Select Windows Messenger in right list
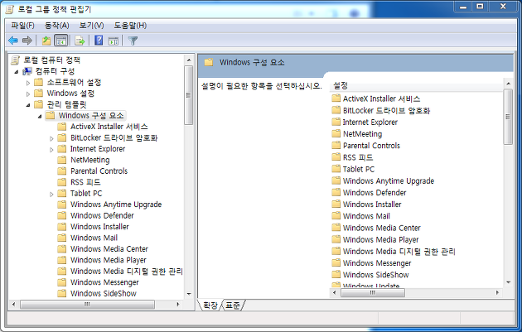This screenshot has height=332, width=522. pos(377,262)
